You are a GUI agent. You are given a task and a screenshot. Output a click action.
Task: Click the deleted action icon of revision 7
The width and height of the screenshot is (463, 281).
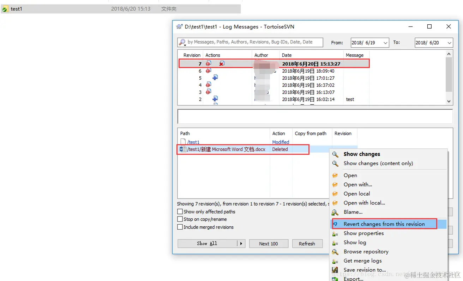point(222,63)
